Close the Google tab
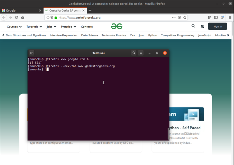The image size is (234, 165). [x=40, y=10]
